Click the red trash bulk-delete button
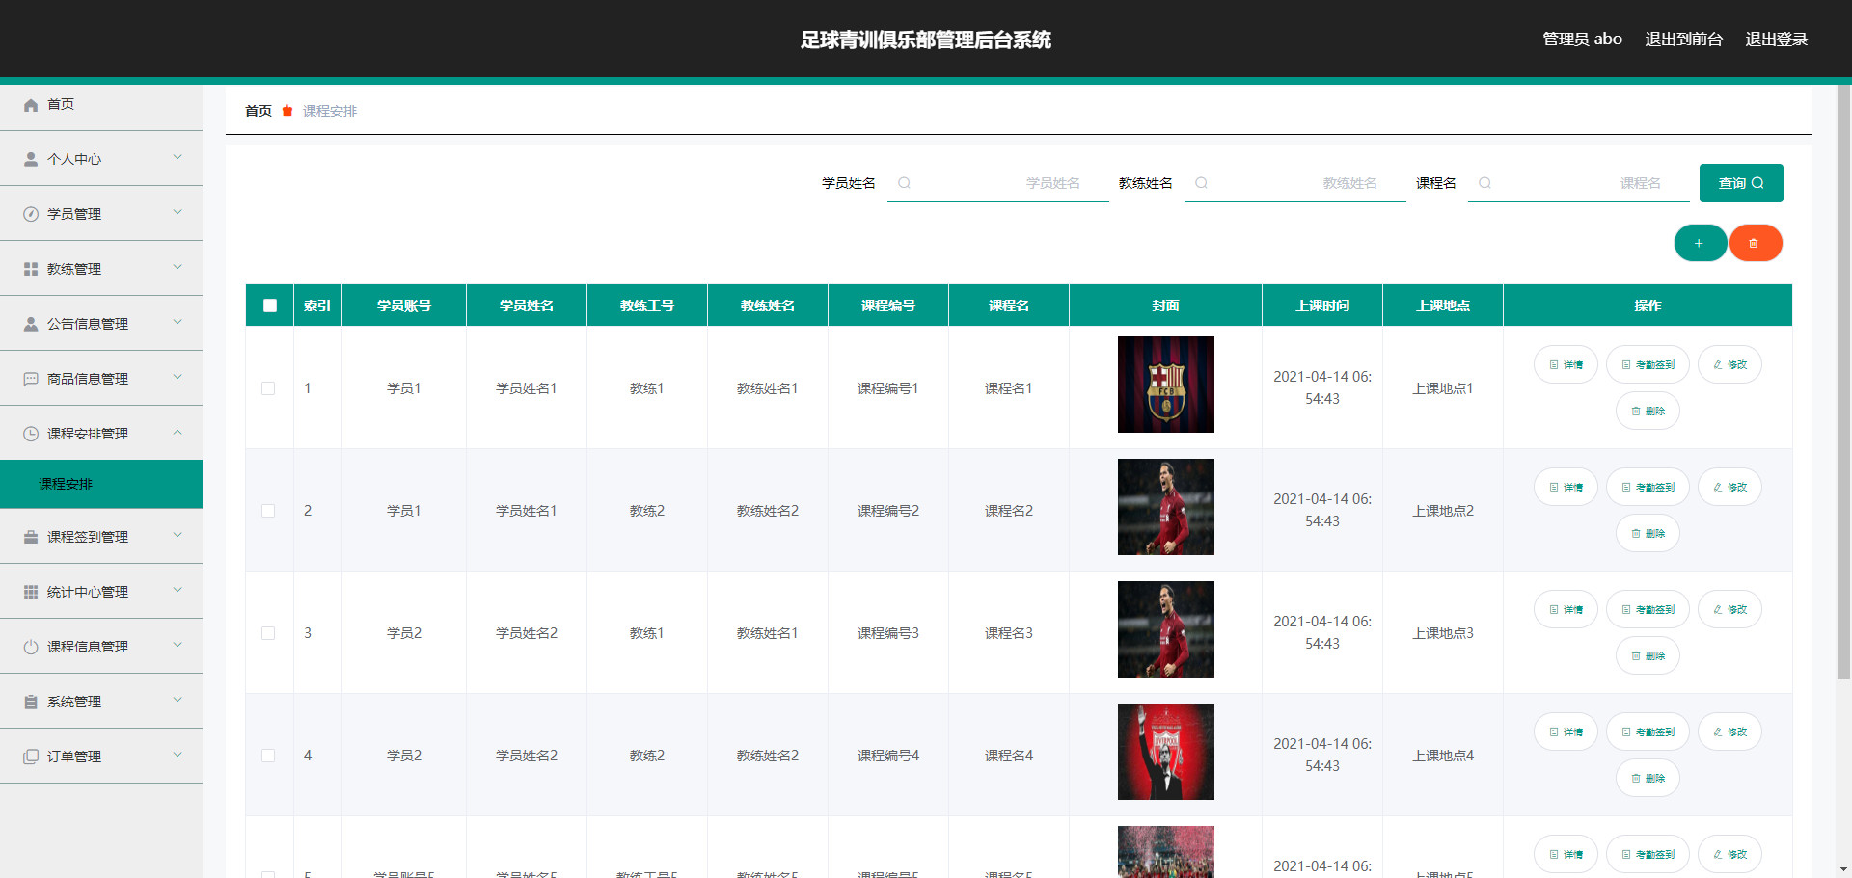The image size is (1852, 878). point(1755,243)
